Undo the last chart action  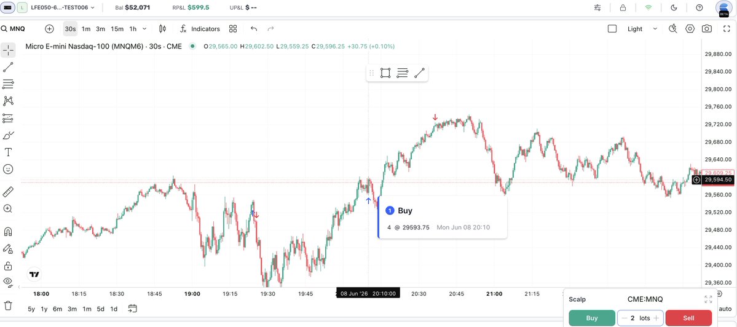click(x=254, y=29)
